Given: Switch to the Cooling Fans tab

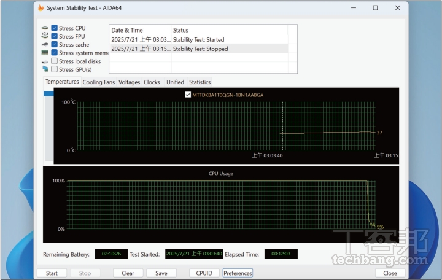Looking at the screenshot, I should (x=98, y=82).
